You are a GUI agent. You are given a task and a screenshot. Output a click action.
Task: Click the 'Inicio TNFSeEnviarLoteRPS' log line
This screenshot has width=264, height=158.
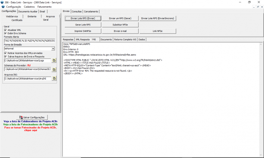click(77, 44)
